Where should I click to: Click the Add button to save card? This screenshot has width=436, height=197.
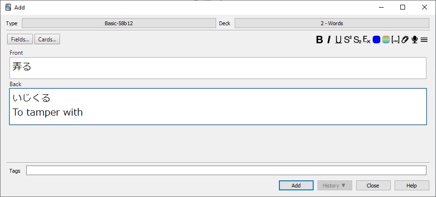[x=296, y=186]
